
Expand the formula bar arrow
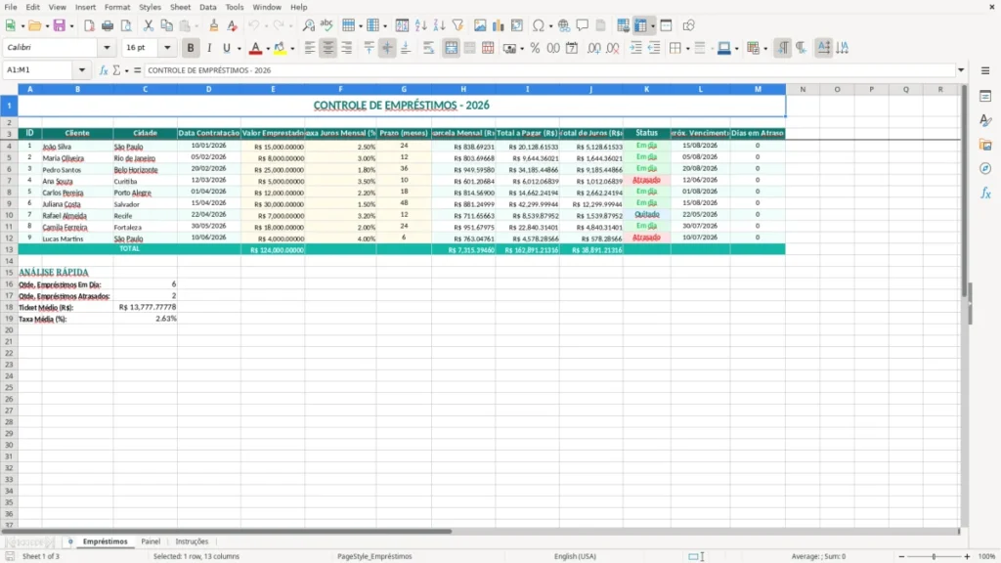point(961,70)
